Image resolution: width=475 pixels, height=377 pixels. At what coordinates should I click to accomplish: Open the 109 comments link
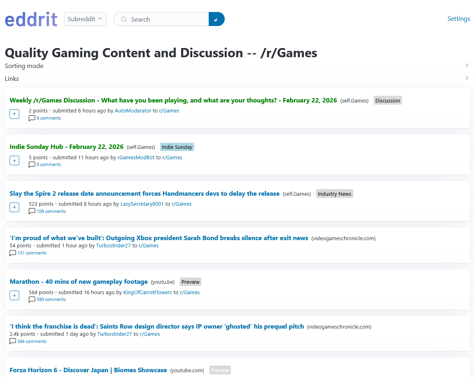click(51, 211)
